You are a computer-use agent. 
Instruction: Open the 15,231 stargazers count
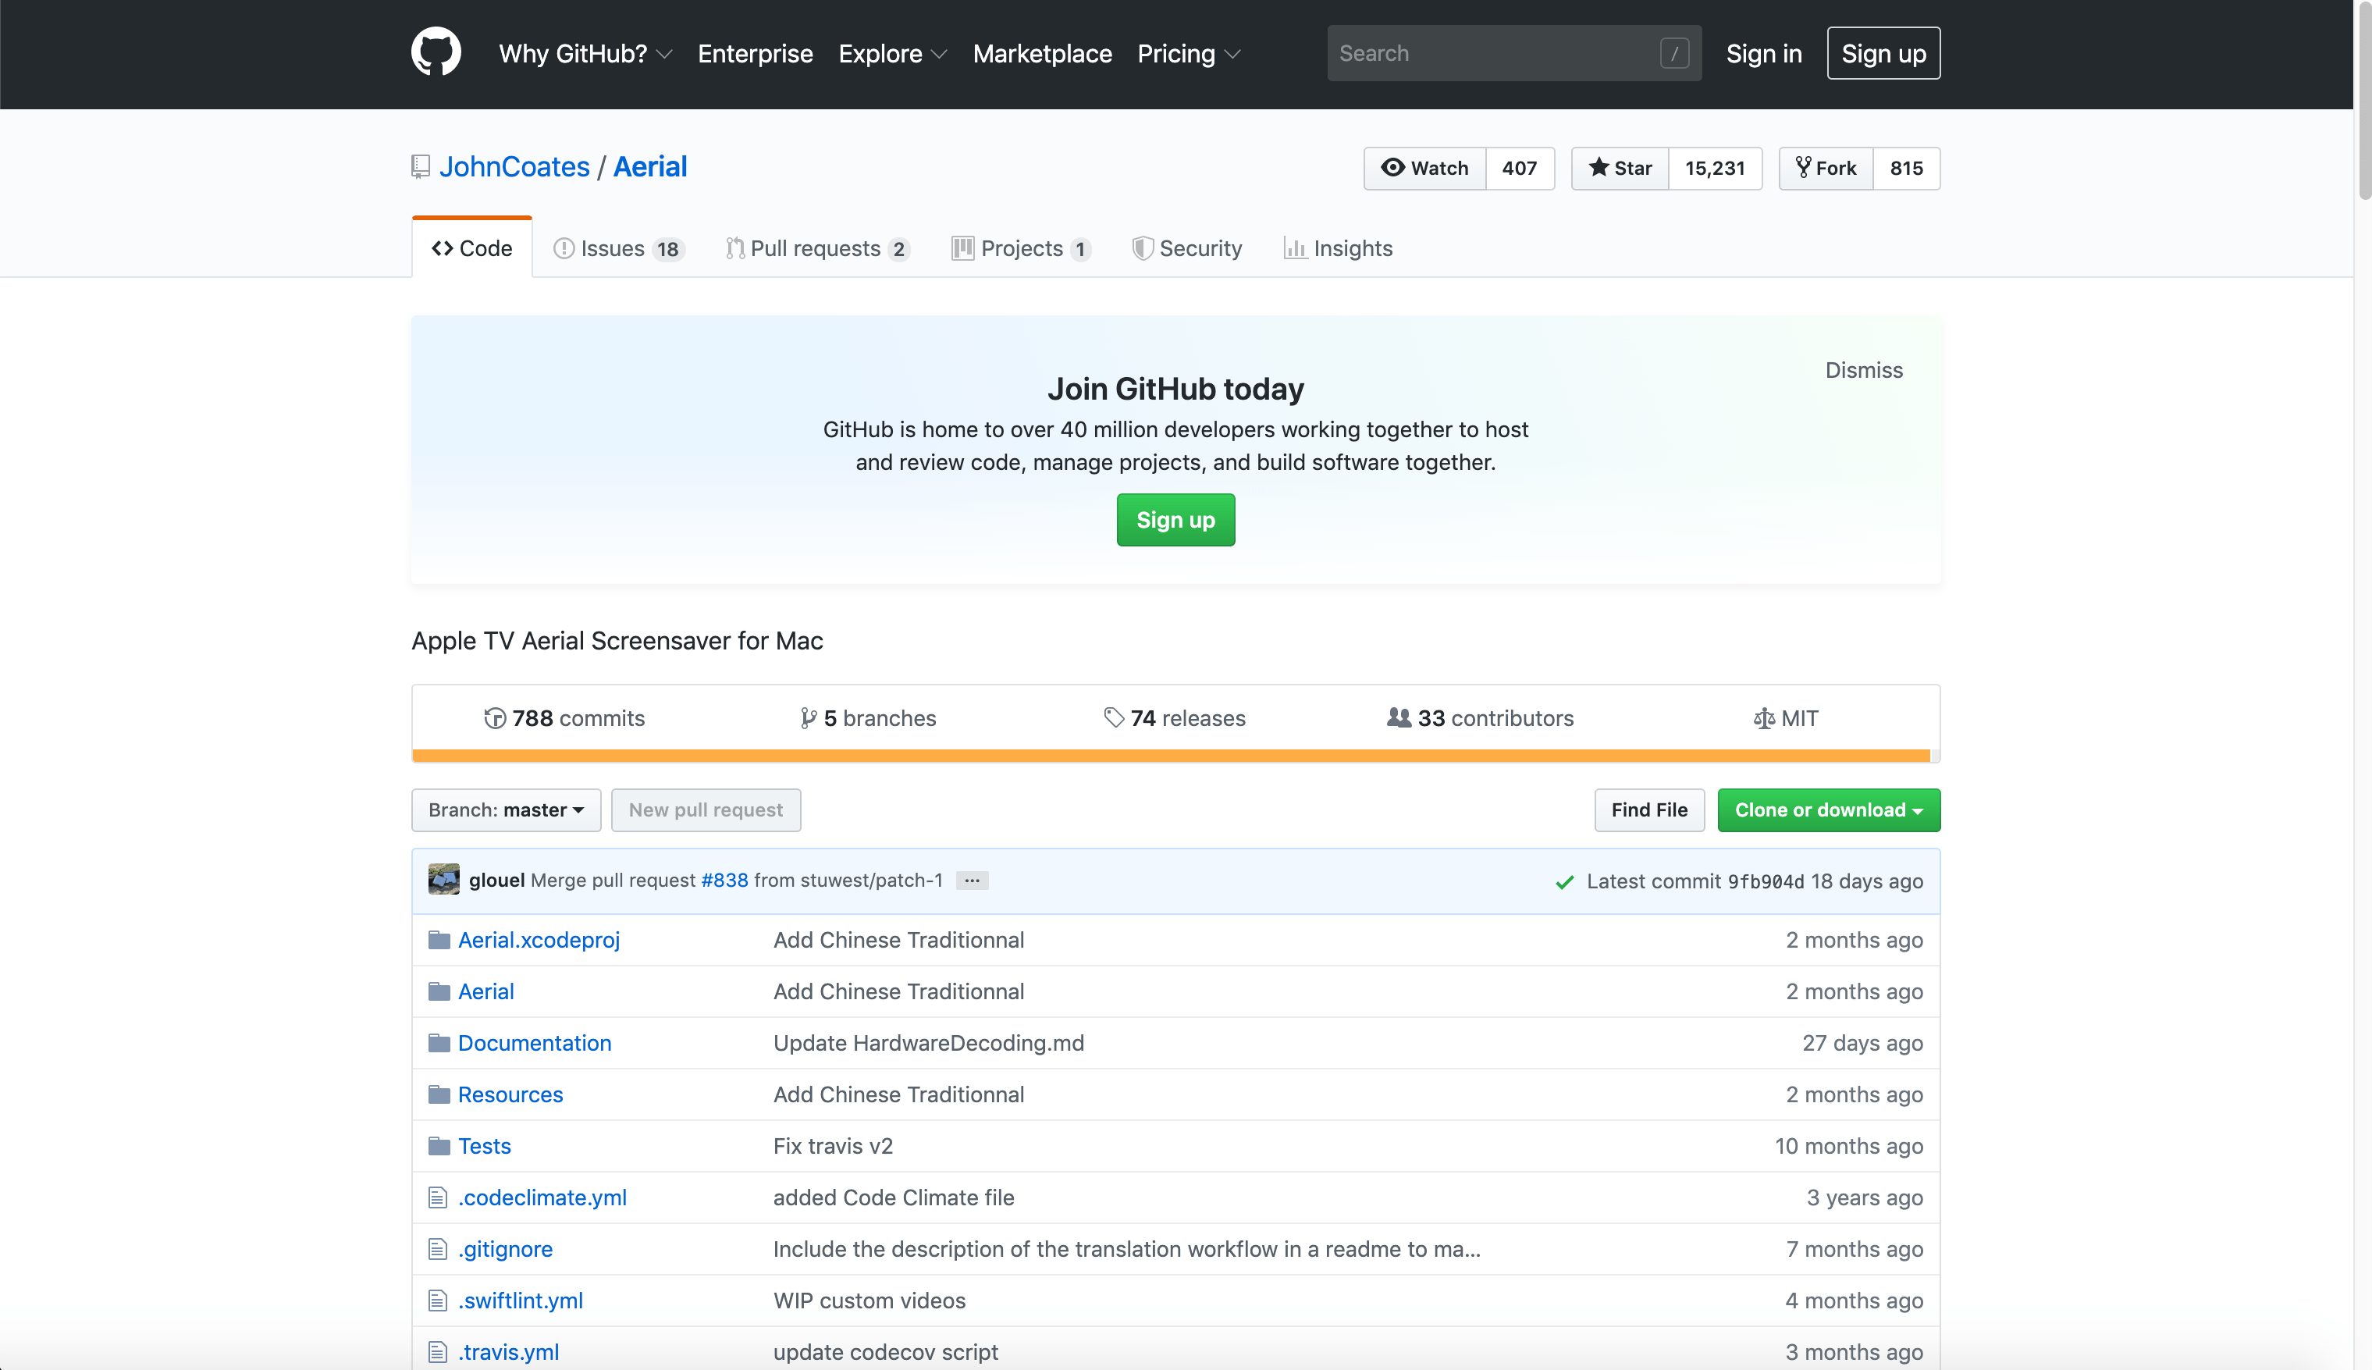tap(1715, 169)
